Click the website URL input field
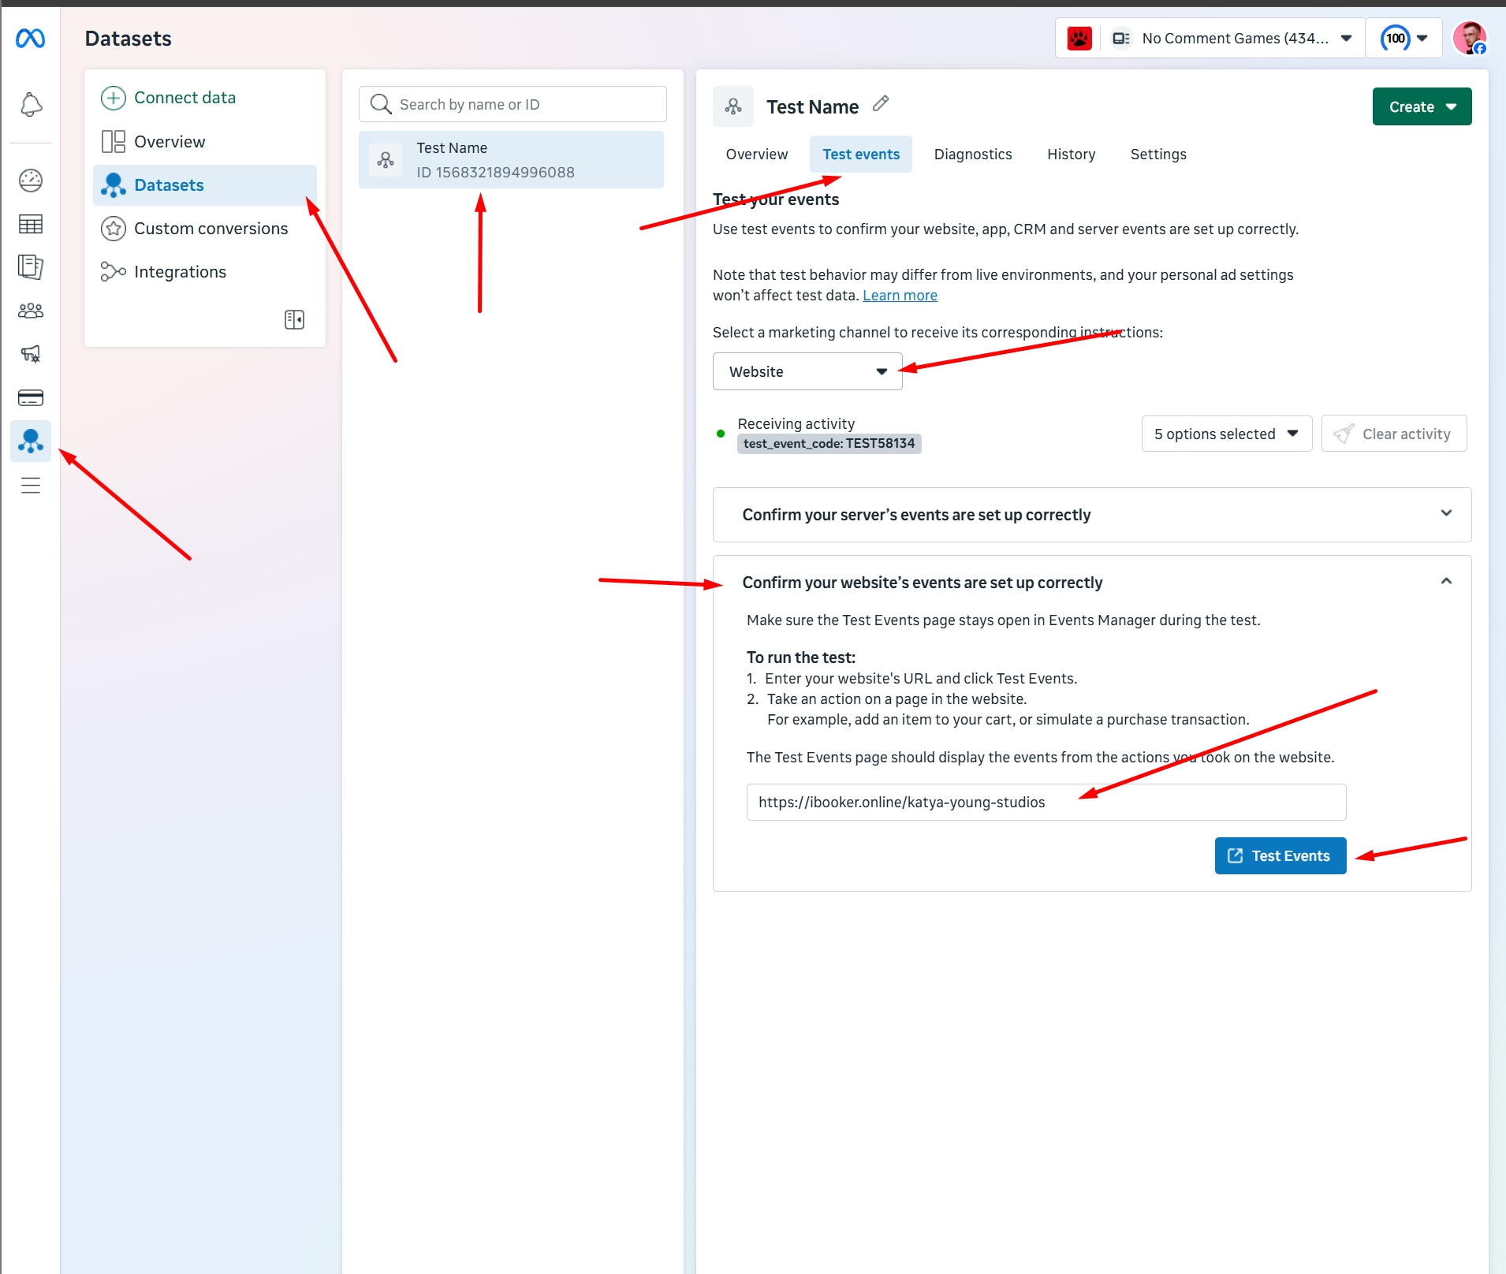Viewport: 1506px width, 1274px height. tap(1046, 802)
